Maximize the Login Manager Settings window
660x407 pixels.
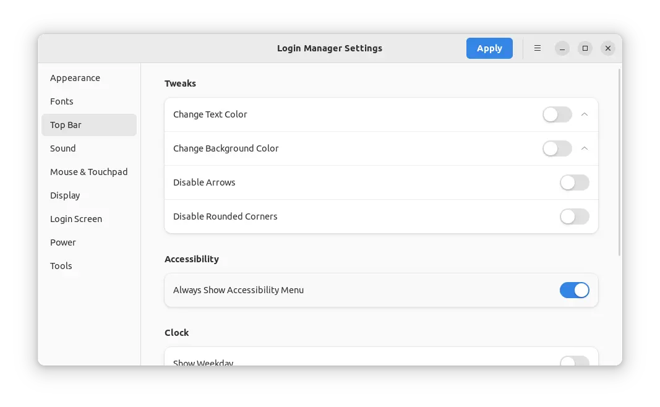[585, 48]
